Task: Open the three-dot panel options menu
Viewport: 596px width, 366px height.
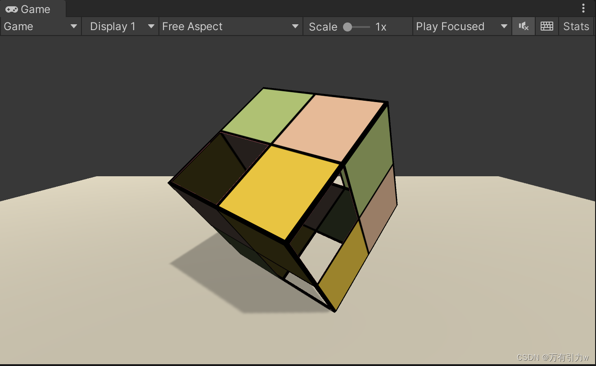Action: [583, 8]
